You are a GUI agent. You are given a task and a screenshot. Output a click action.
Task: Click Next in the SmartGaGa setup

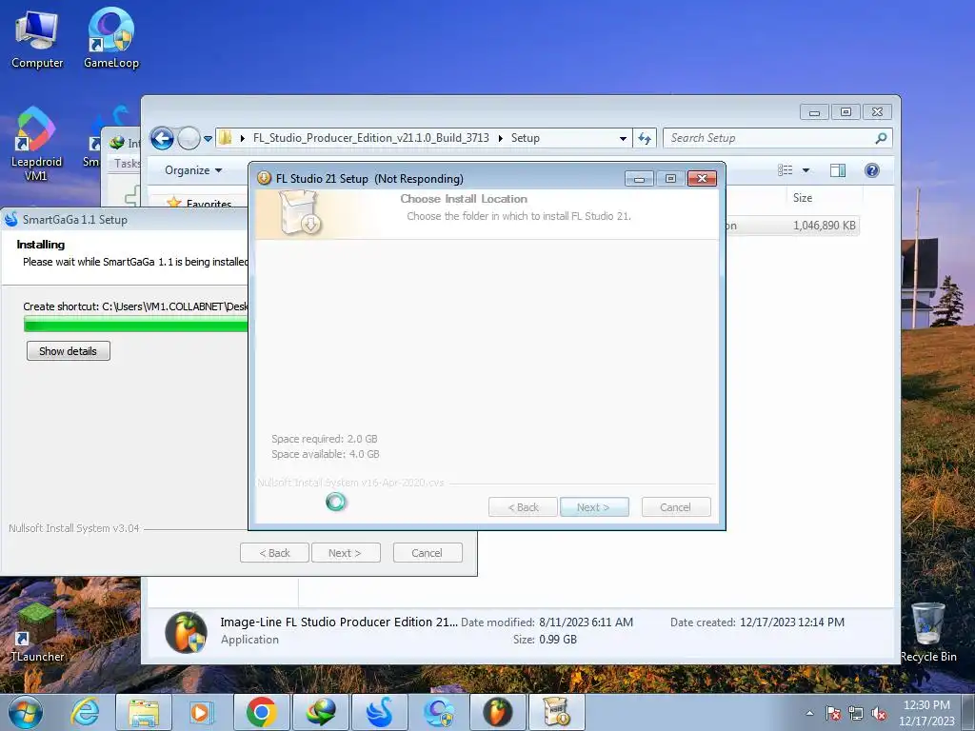pyautogui.click(x=345, y=553)
